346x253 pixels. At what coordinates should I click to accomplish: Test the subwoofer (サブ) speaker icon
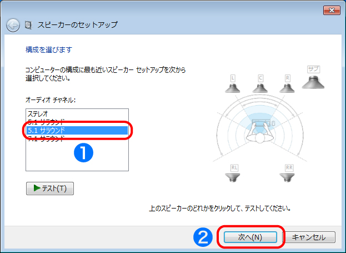tap(314, 80)
